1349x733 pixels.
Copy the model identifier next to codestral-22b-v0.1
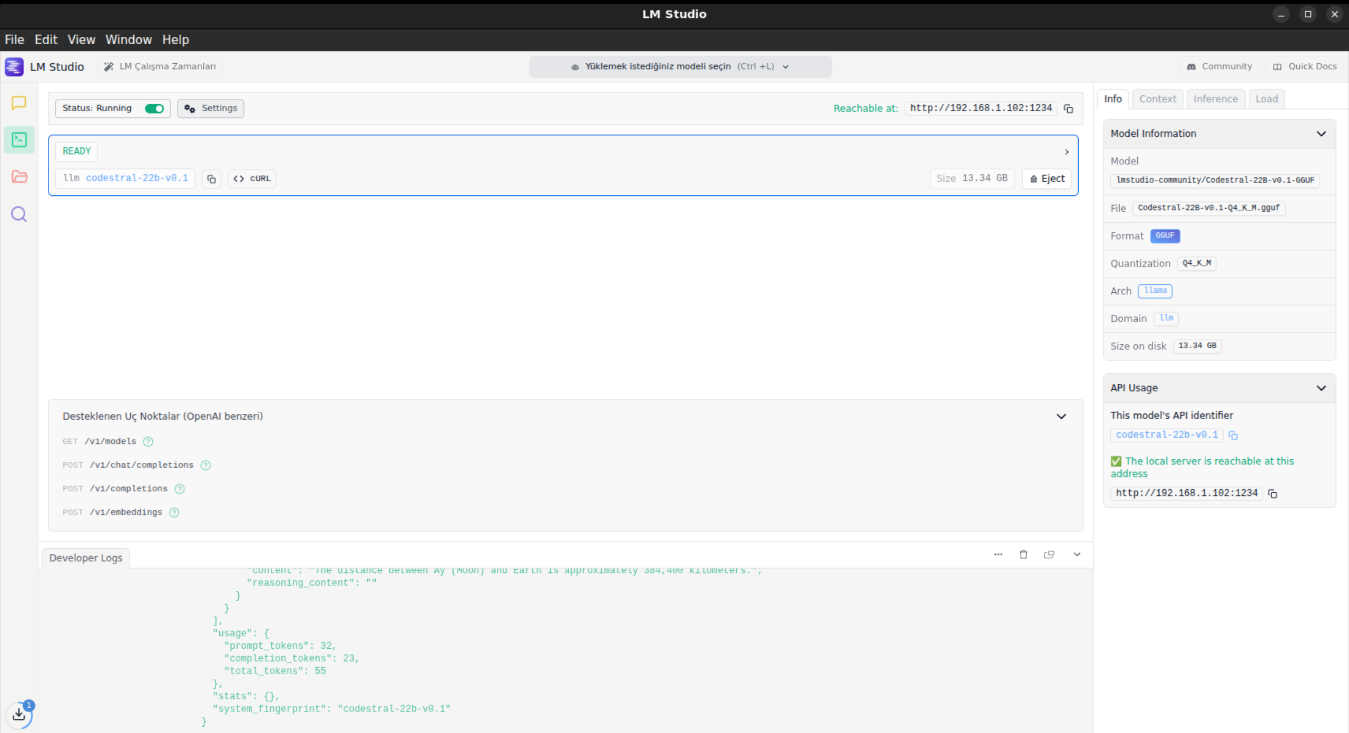coord(211,179)
